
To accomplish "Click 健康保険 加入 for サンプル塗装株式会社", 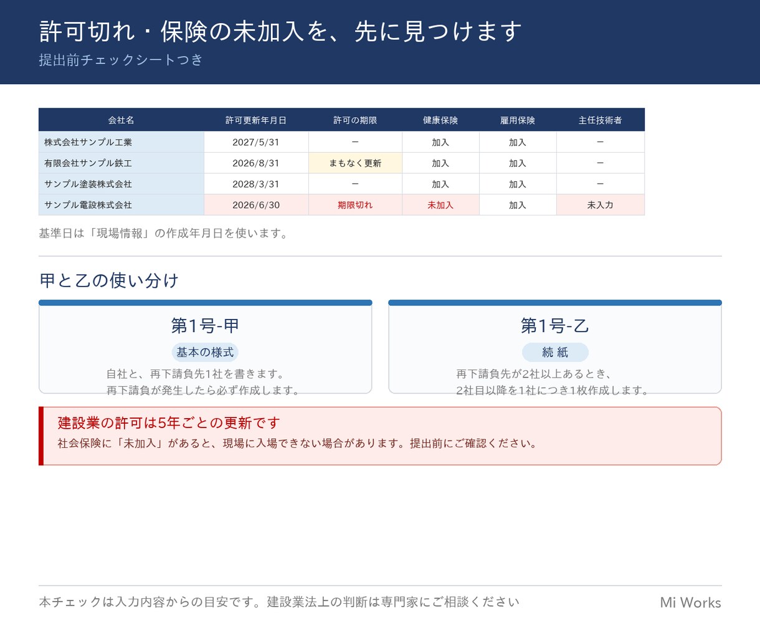I will point(440,184).
